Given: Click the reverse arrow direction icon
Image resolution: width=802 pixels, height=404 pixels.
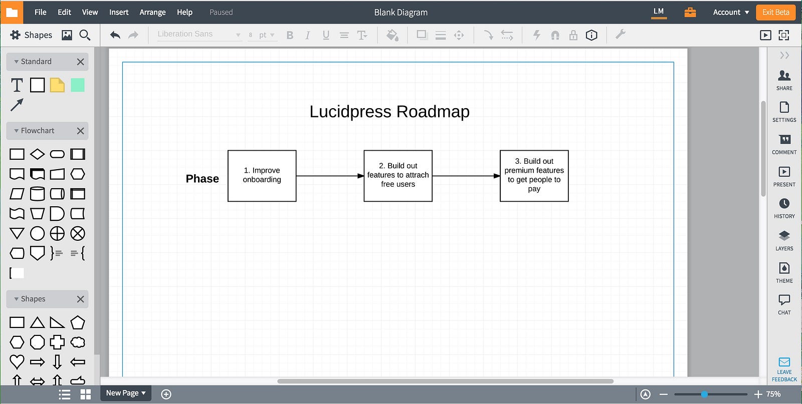Looking at the screenshot, I should [507, 35].
